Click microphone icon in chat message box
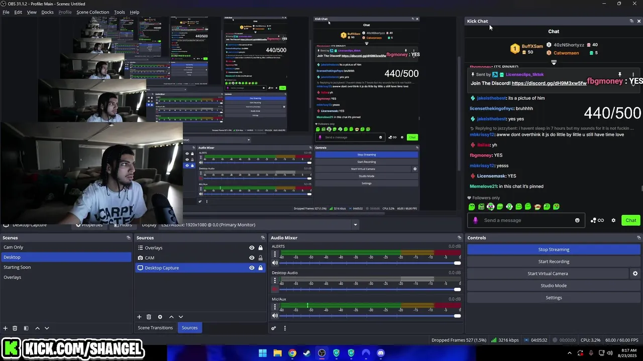Viewport: 643px width, 361px height. [475, 220]
